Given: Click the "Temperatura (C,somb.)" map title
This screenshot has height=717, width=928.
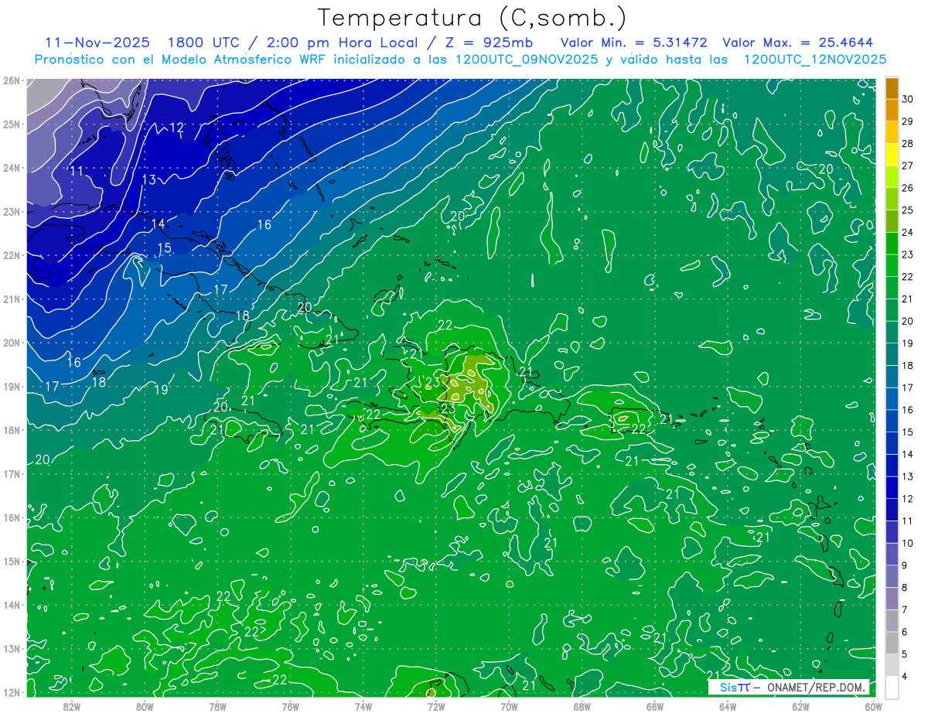Looking at the screenshot, I should (473, 18).
